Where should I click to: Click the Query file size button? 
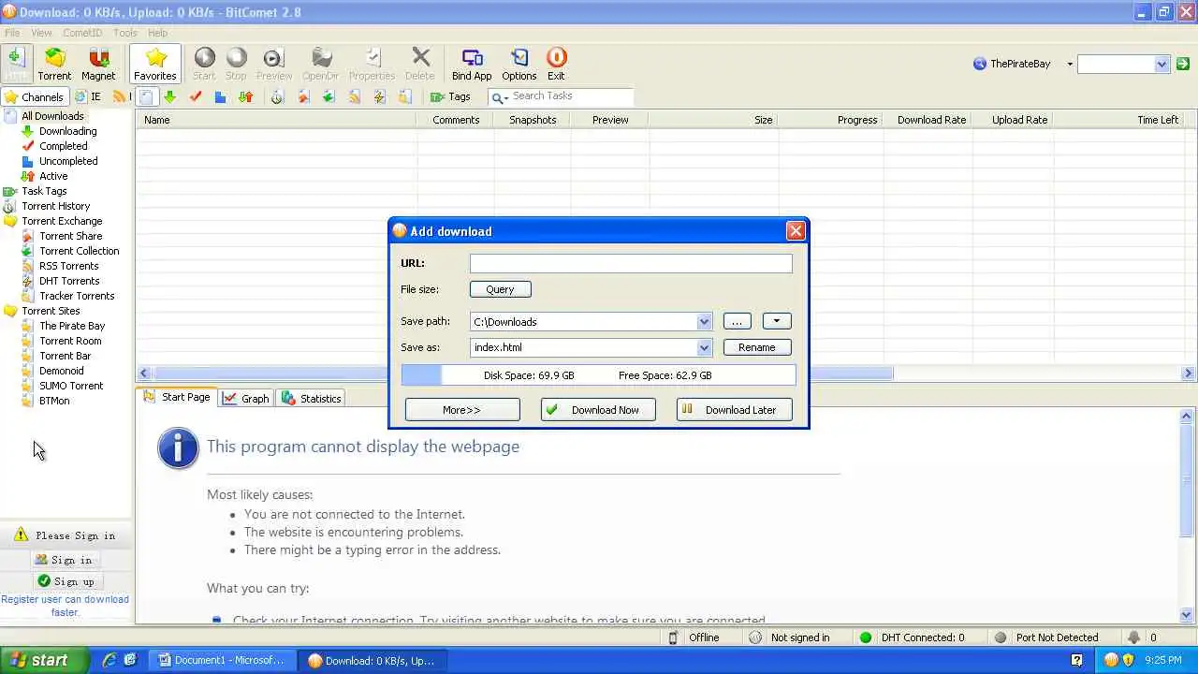[500, 289]
